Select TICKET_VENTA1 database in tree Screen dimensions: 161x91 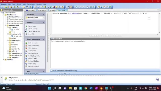click(14, 17)
